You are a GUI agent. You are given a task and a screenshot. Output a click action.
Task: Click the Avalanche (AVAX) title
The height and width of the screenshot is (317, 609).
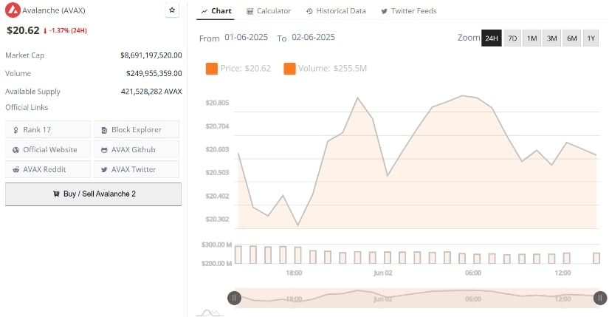[x=54, y=10]
